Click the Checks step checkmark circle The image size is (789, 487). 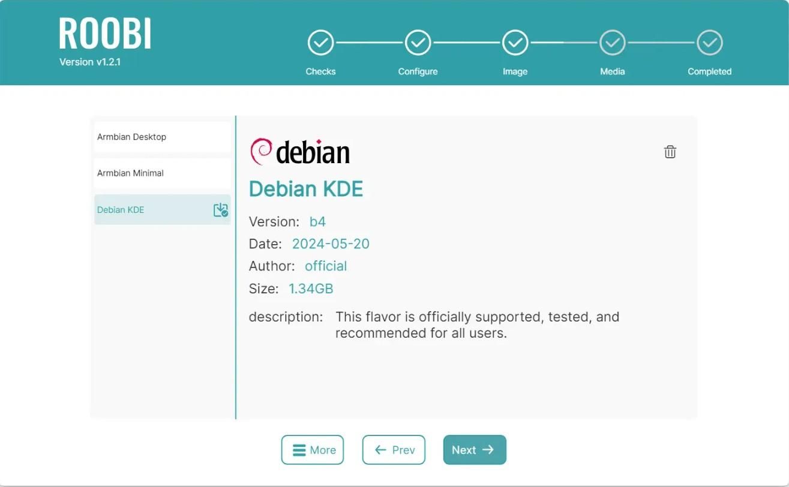[x=321, y=43]
